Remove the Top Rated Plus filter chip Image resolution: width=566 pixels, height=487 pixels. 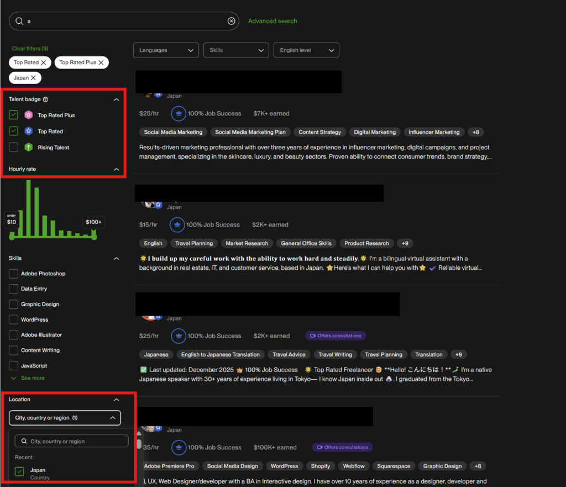tap(101, 62)
